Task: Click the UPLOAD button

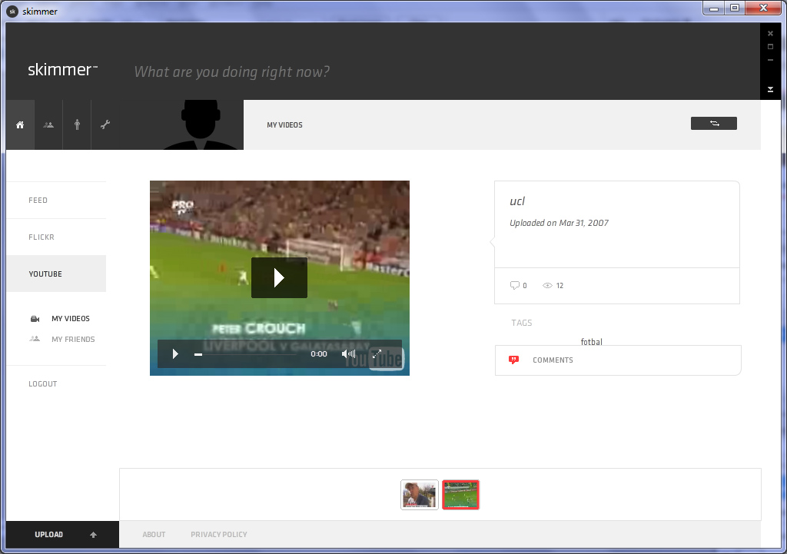Action: [x=62, y=535]
